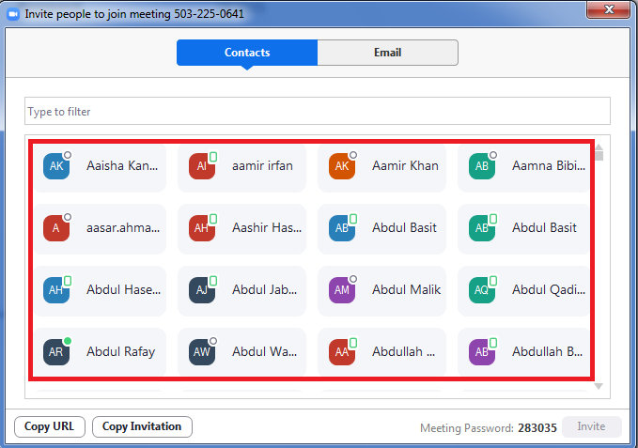Screen dimensions: 638x448
Task: Click the Copy Invitation button
Action: point(142,426)
